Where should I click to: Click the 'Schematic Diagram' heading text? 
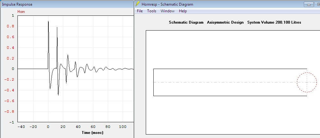pyautogui.click(x=186, y=22)
